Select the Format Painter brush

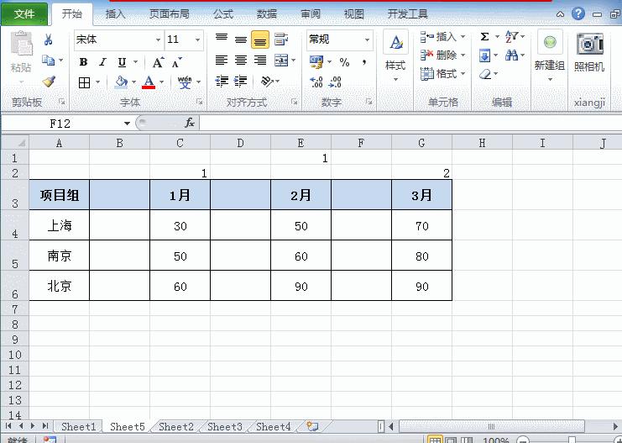click(49, 82)
